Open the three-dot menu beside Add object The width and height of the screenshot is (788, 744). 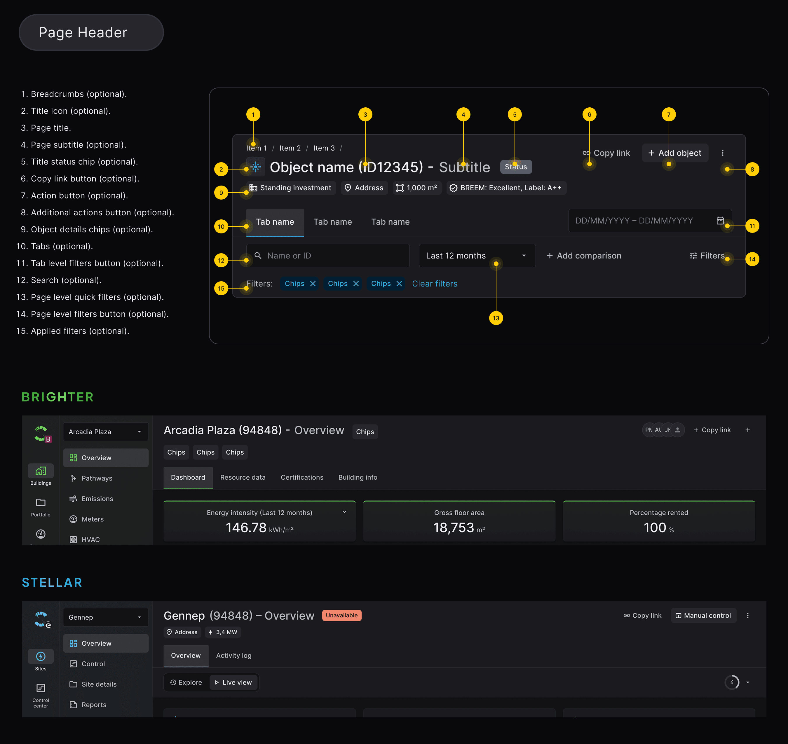[722, 153]
